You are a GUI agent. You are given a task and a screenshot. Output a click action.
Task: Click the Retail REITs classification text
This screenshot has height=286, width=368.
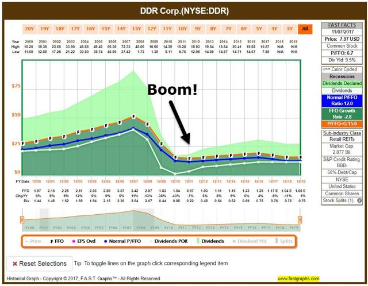coord(342,139)
